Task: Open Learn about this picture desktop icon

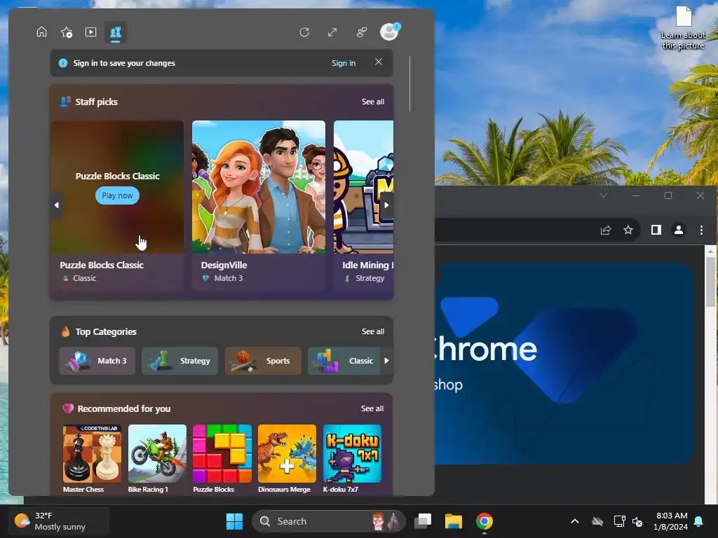Action: click(x=683, y=27)
